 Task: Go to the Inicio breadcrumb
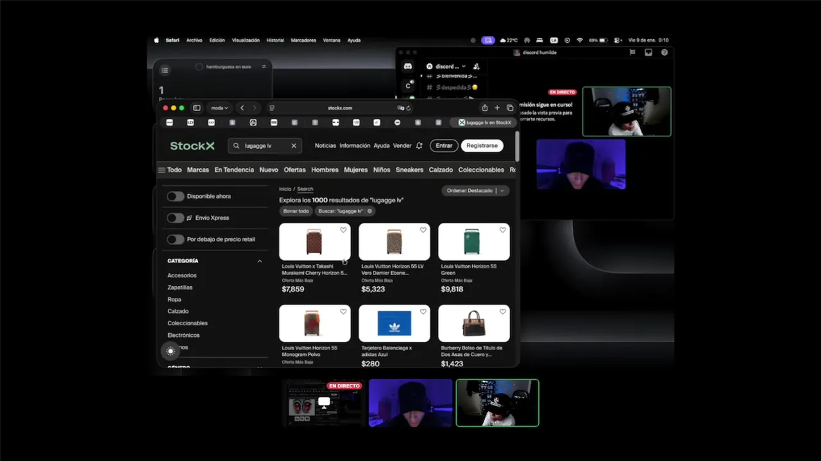tap(285, 189)
